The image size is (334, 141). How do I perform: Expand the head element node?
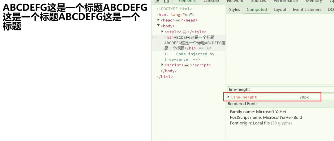tap(158, 20)
